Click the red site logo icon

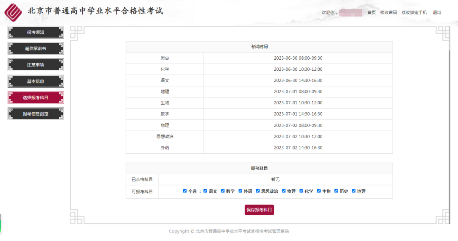tap(13, 12)
